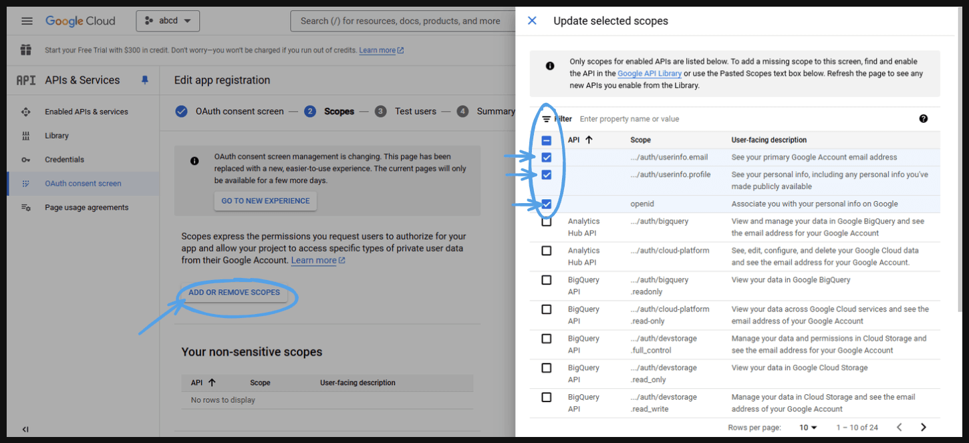Pin APIs & Services with the pin icon
969x443 pixels.
coord(145,80)
